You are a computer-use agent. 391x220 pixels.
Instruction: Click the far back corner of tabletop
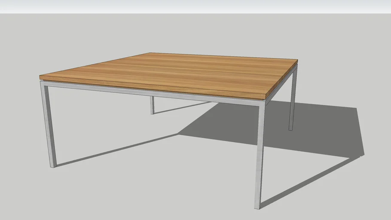tap(150, 53)
